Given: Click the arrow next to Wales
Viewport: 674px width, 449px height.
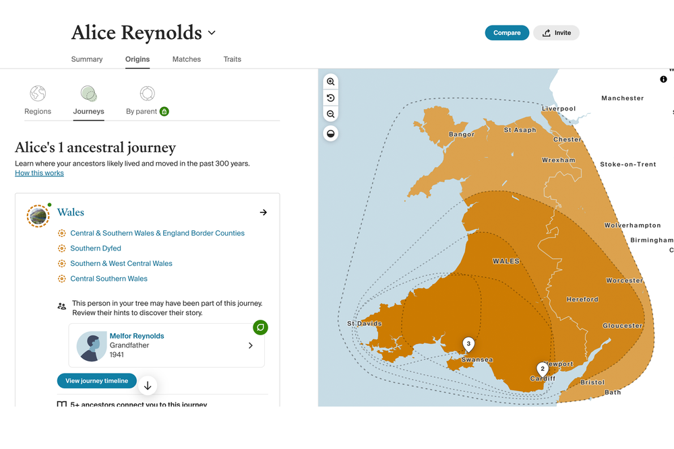Looking at the screenshot, I should point(264,213).
